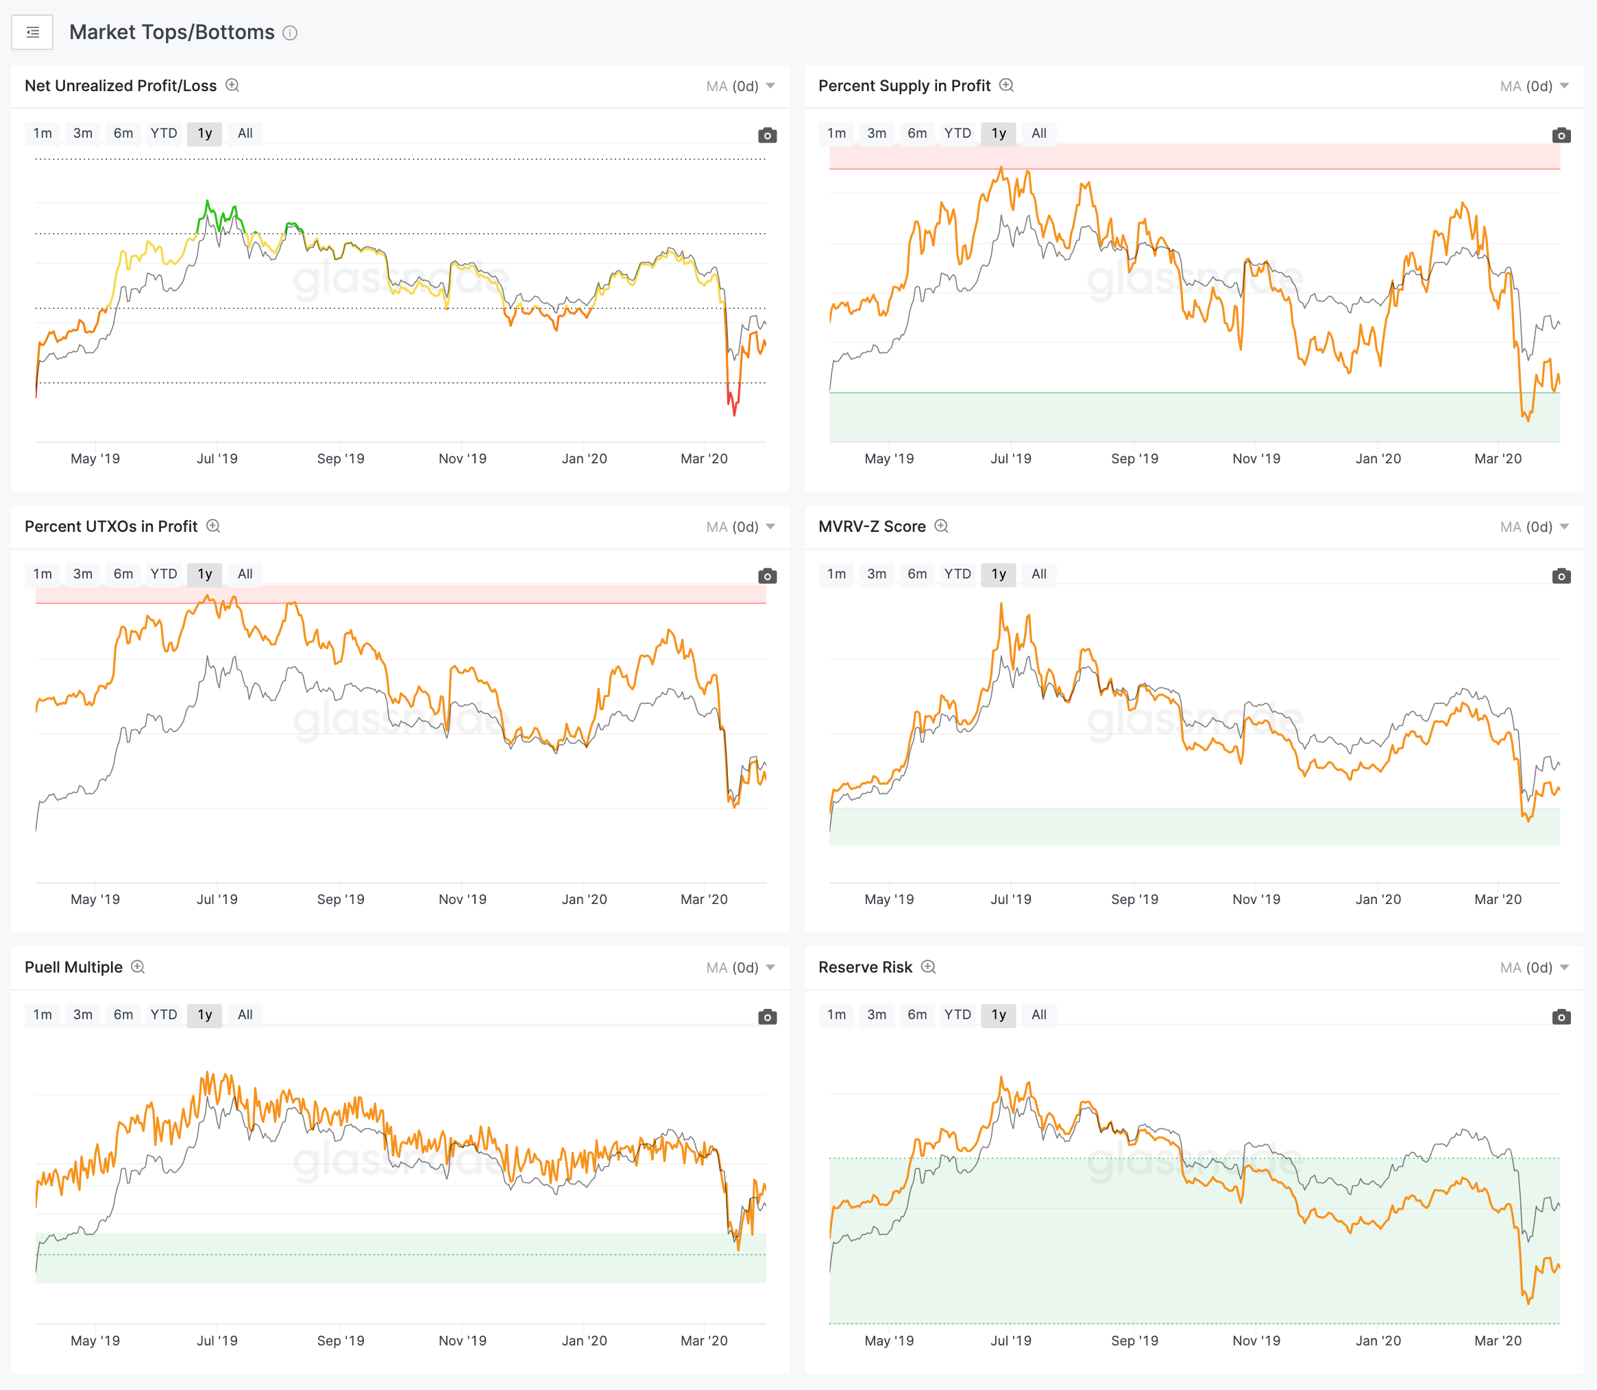Screen dimensions: 1597x1390
Task: Expand the Puell Multiple chart via zoom icon
Action: tap(138, 966)
